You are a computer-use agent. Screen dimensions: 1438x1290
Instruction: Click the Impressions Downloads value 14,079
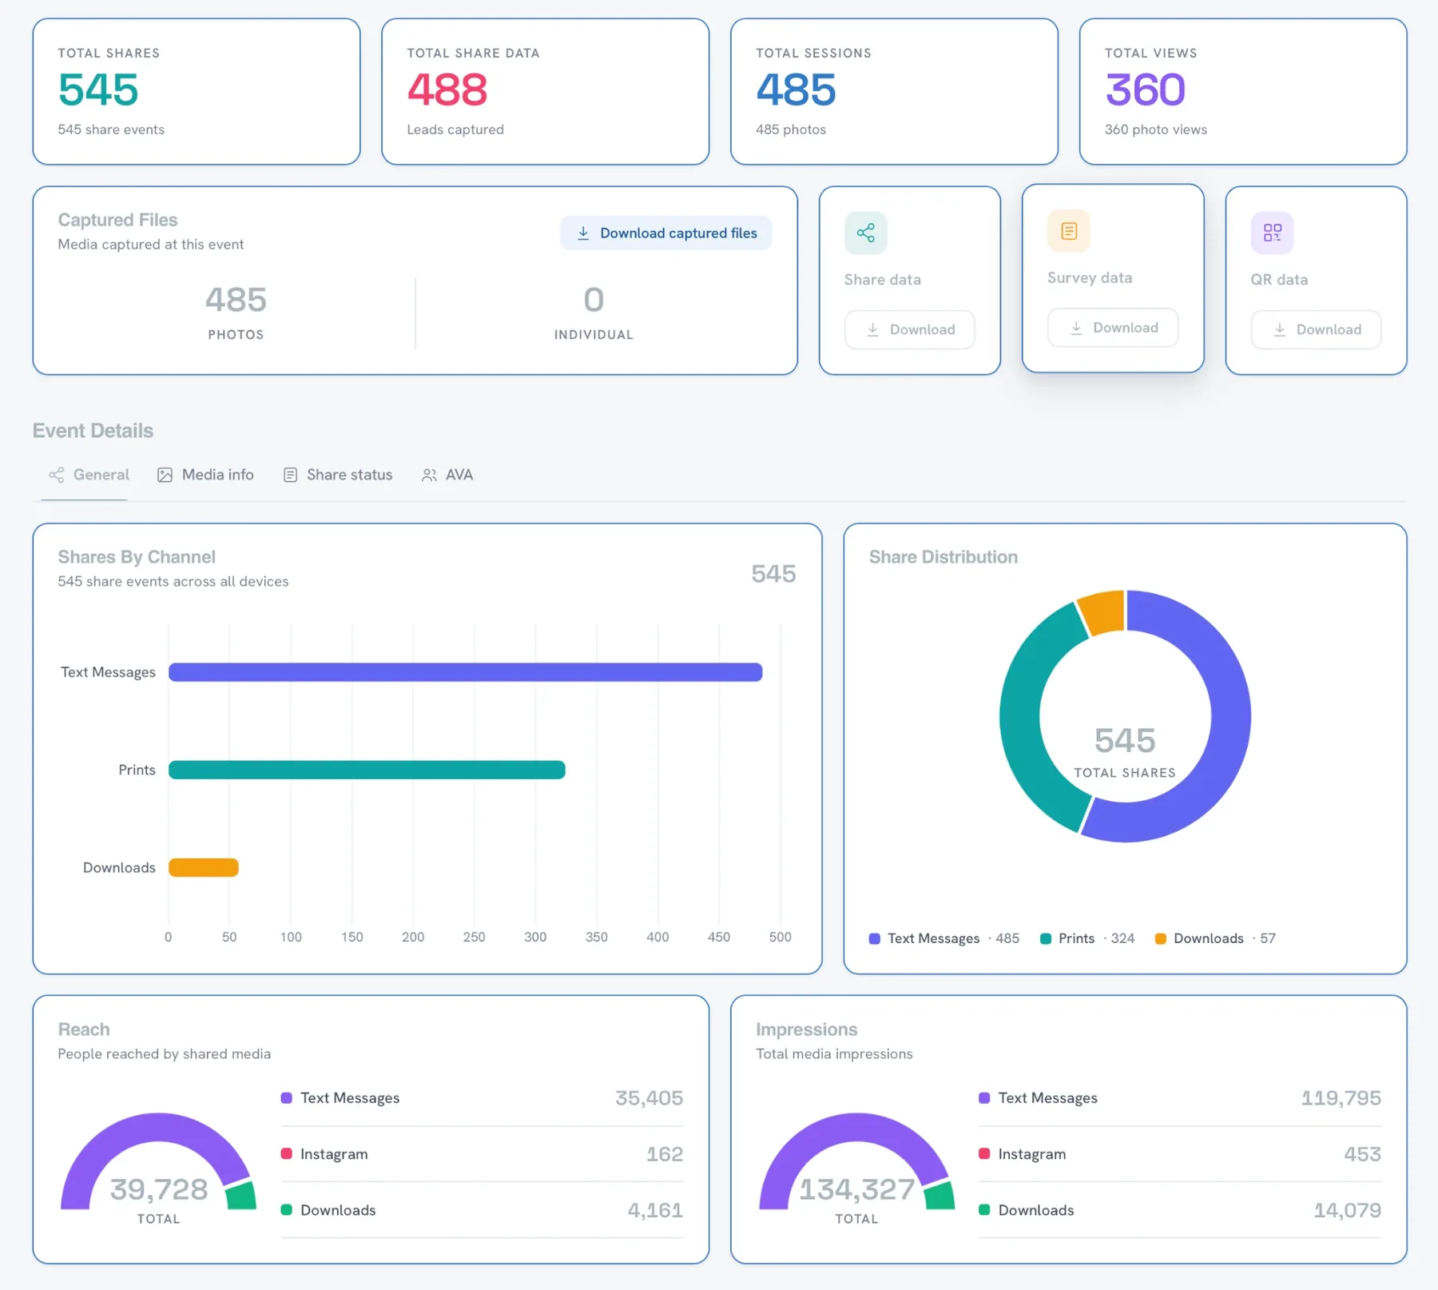[x=1347, y=1210]
